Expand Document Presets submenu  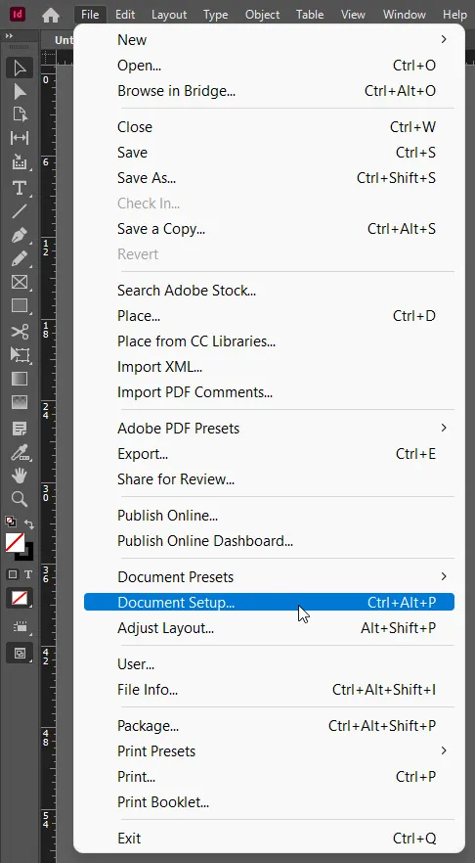pos(444,576)
